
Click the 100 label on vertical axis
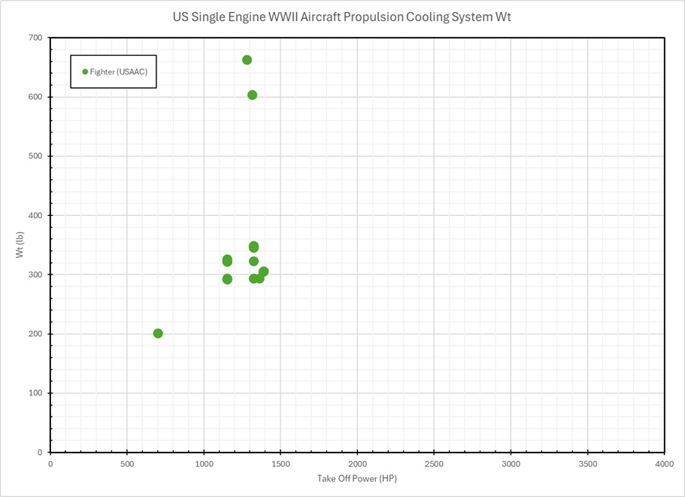pos(35,393)
